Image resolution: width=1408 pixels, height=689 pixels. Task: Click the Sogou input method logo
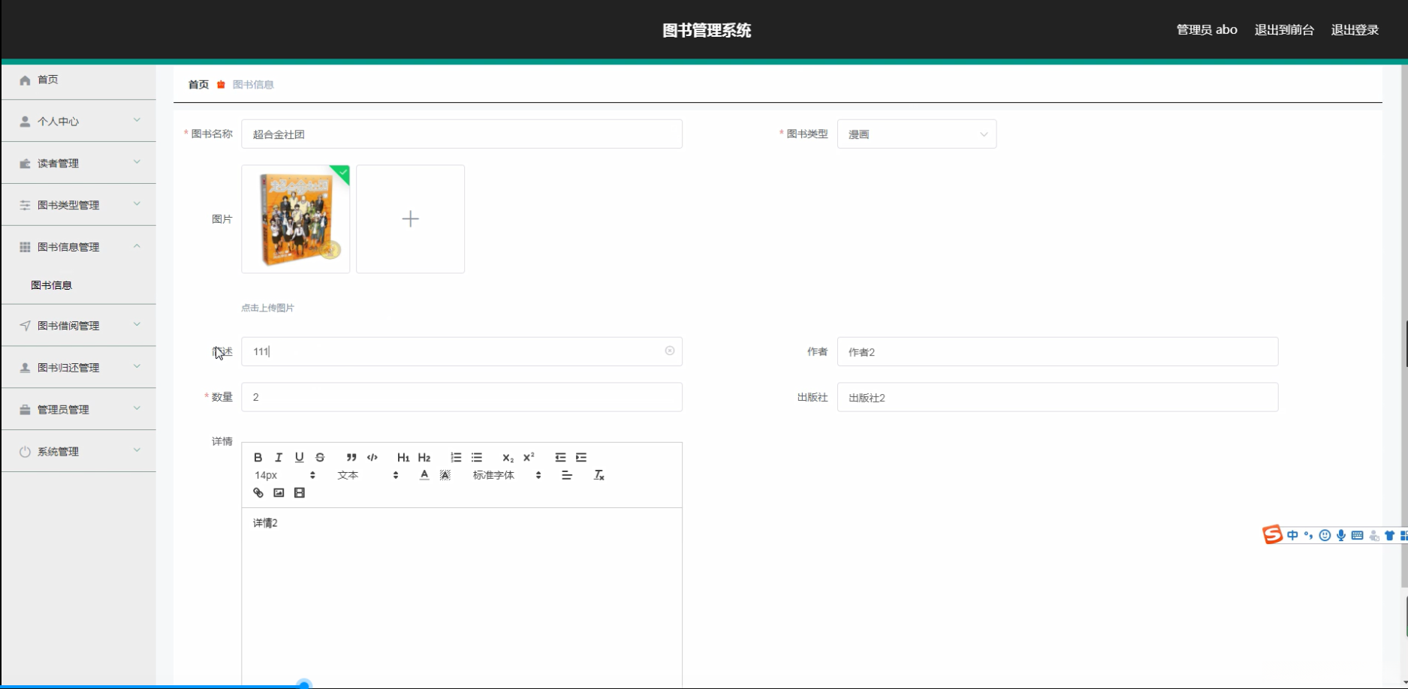[1272, 534]
